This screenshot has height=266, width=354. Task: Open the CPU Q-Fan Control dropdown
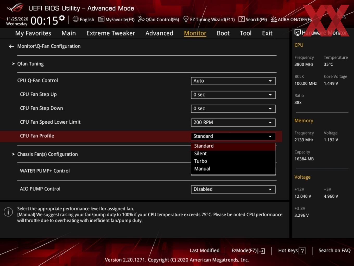click(x=233, y=81)
